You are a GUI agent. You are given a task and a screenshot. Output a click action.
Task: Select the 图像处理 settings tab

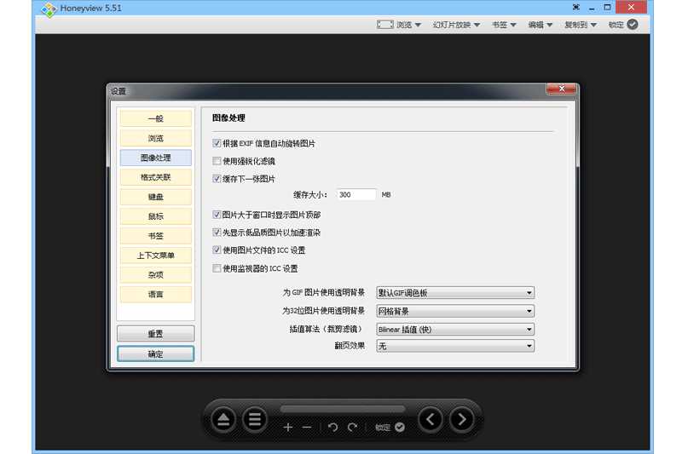[156, 158]
